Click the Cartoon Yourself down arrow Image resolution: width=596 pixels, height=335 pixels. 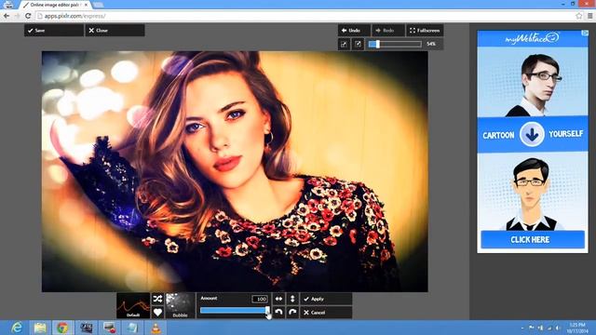pyautogui.click(x=532, y=134)
